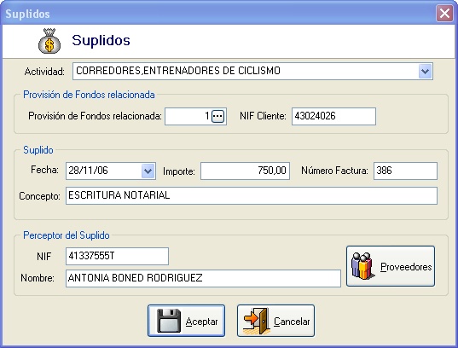Click the 'Fecha:' label
This screenshot has height=348, width=458.
point(44,170)
